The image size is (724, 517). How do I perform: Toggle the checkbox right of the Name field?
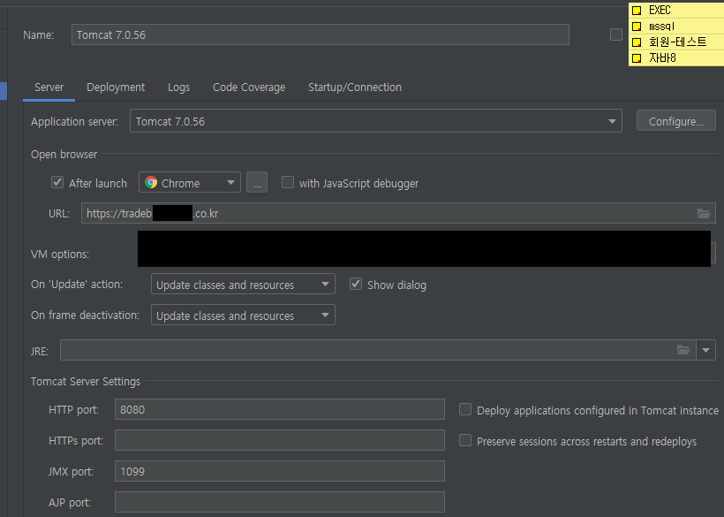616,34
